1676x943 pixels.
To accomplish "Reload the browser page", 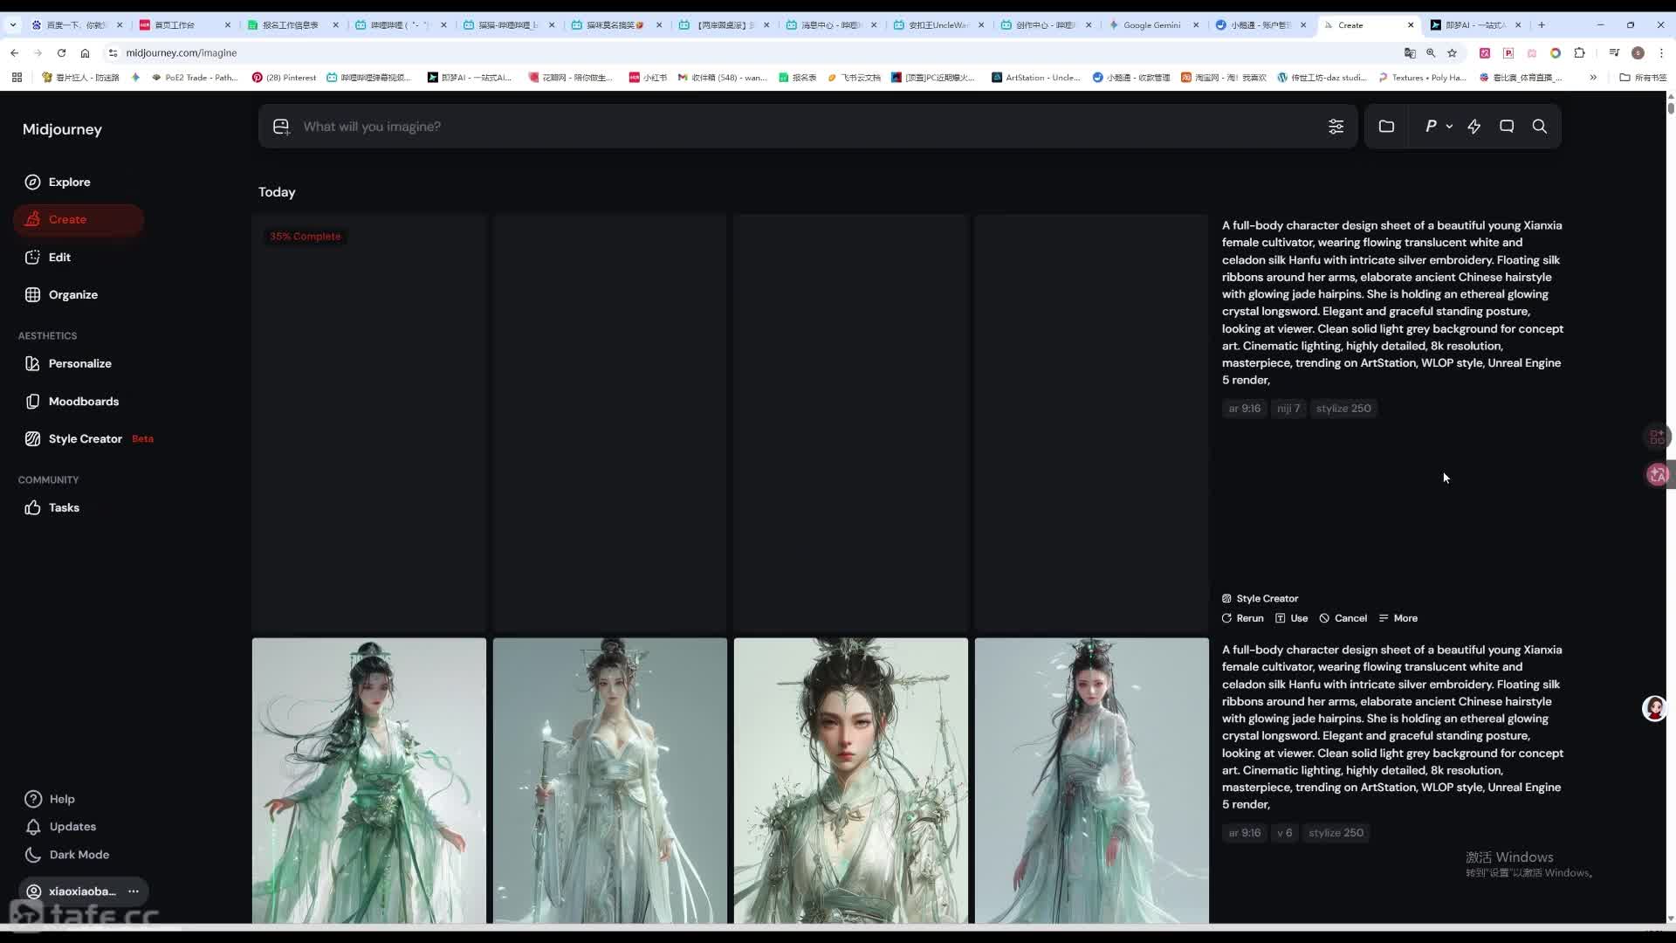I will click(61, 53).
